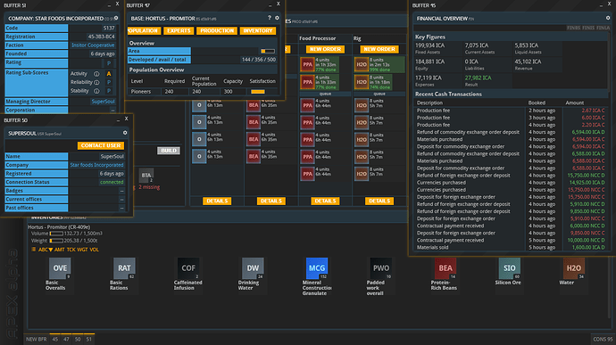Switch to buffer 45 tab
Screen dimensions: 616x345
(x=55, y=339)
